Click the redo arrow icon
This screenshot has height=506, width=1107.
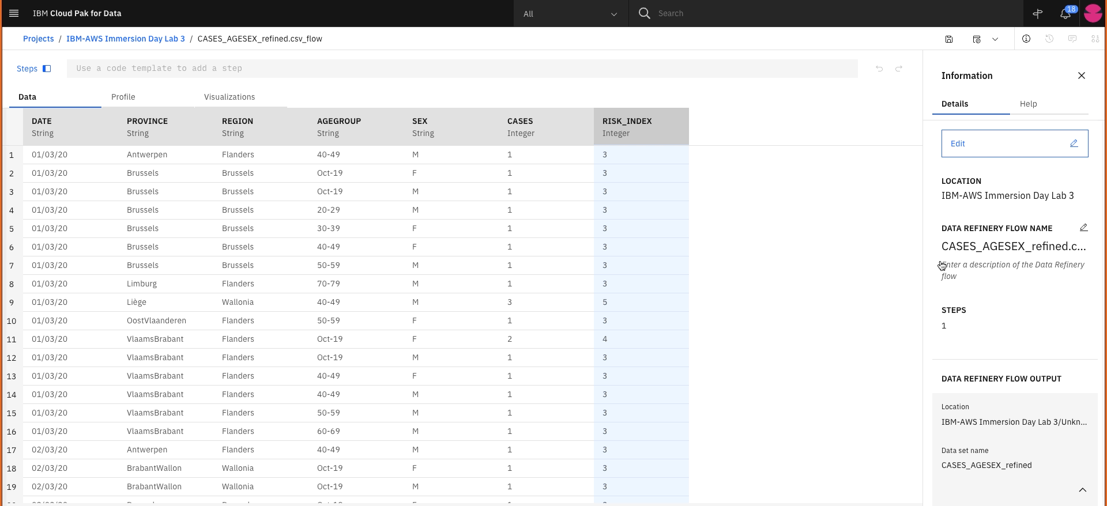pyautogui.click(x=899, y=69)
